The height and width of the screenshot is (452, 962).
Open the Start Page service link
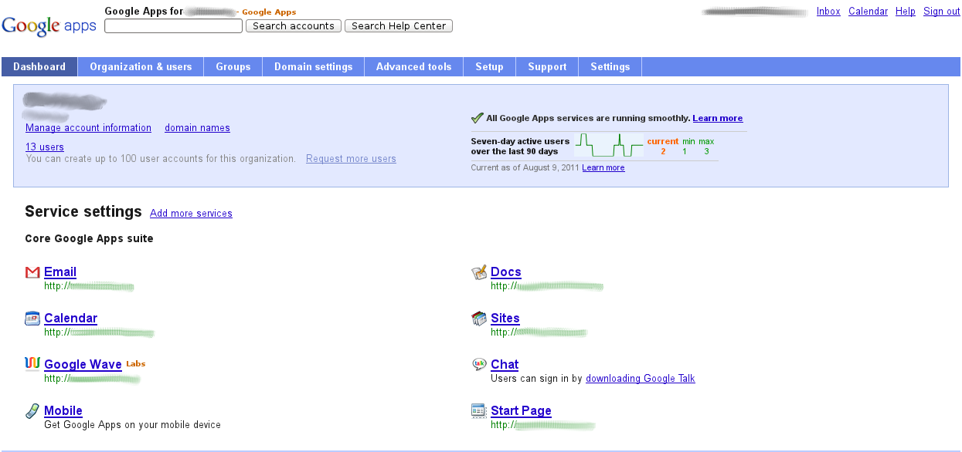pos(522,411)
